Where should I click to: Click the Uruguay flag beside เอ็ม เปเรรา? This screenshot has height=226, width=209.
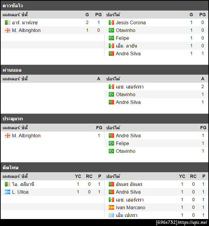tap(111, 215)
